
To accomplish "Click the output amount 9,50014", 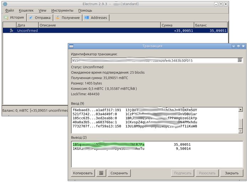I will point(183,148).
